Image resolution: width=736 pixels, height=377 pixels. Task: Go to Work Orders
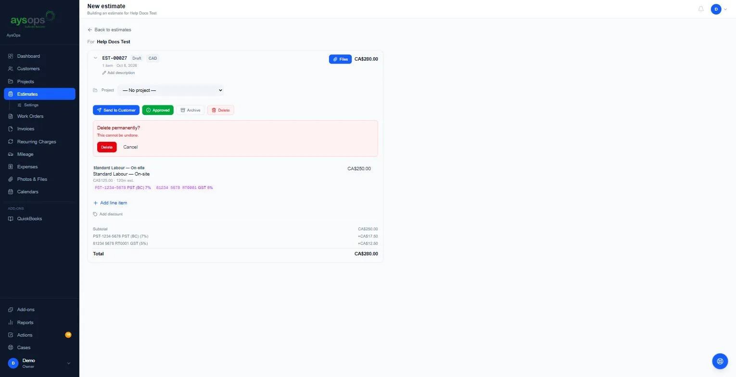coord(39,116)
